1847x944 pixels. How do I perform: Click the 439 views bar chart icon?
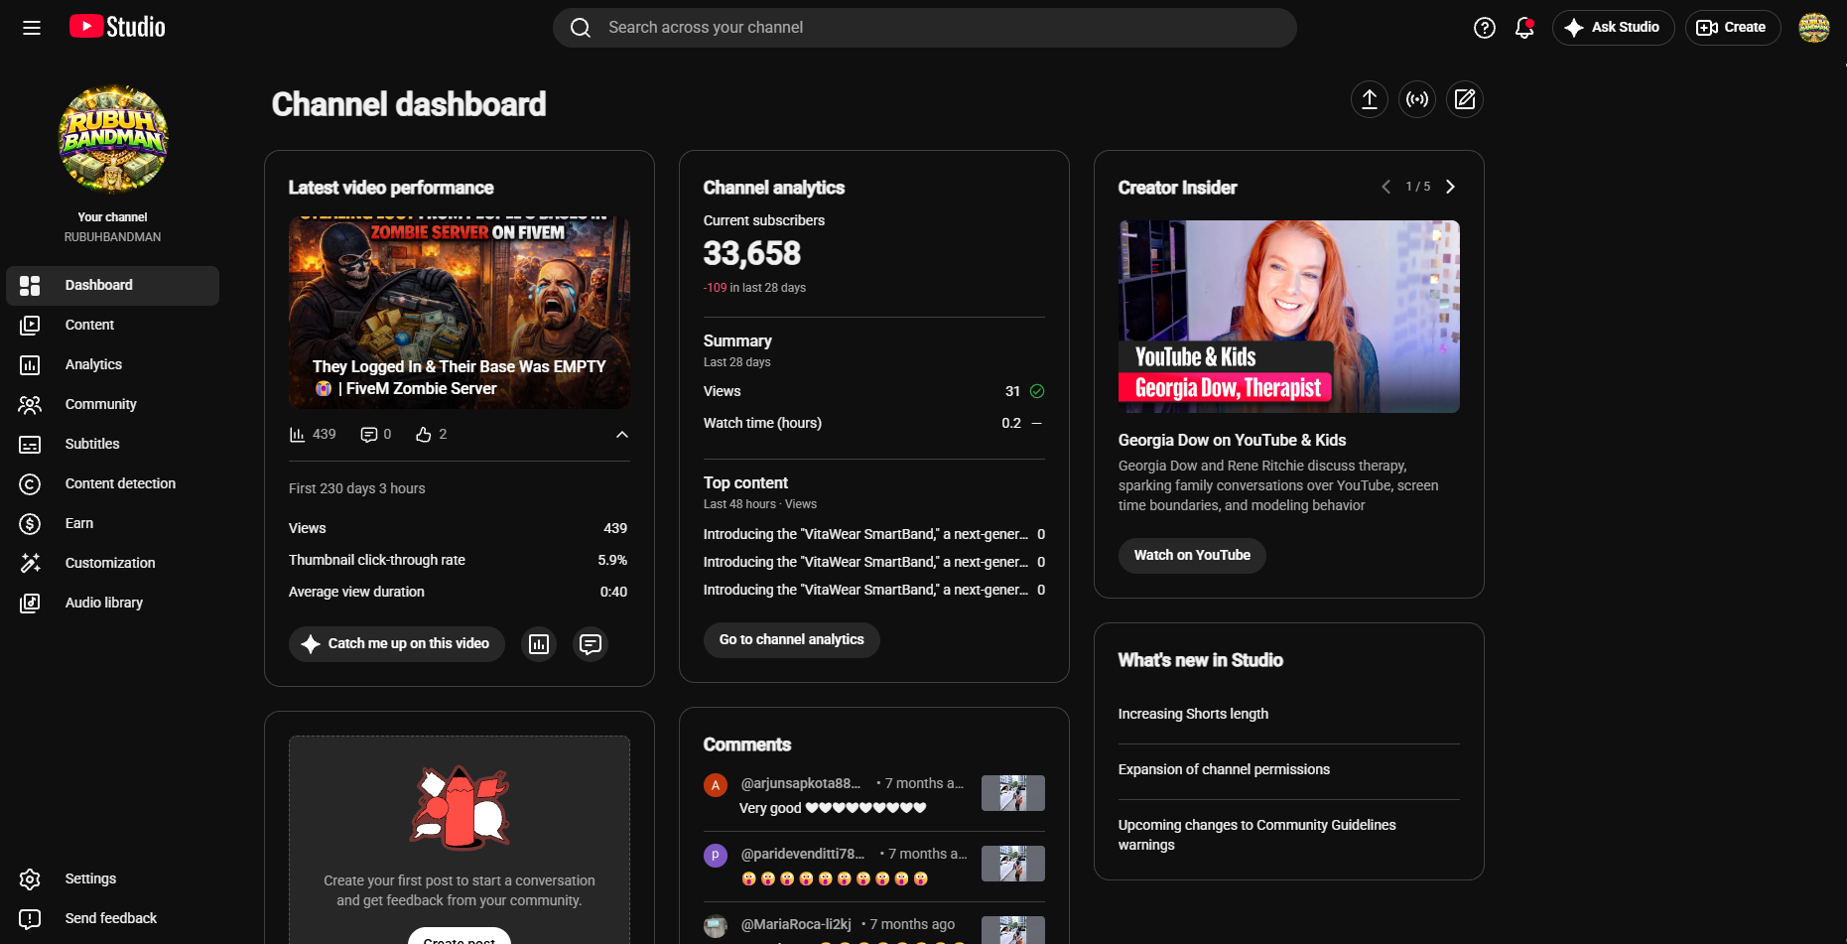pos(297,435)
